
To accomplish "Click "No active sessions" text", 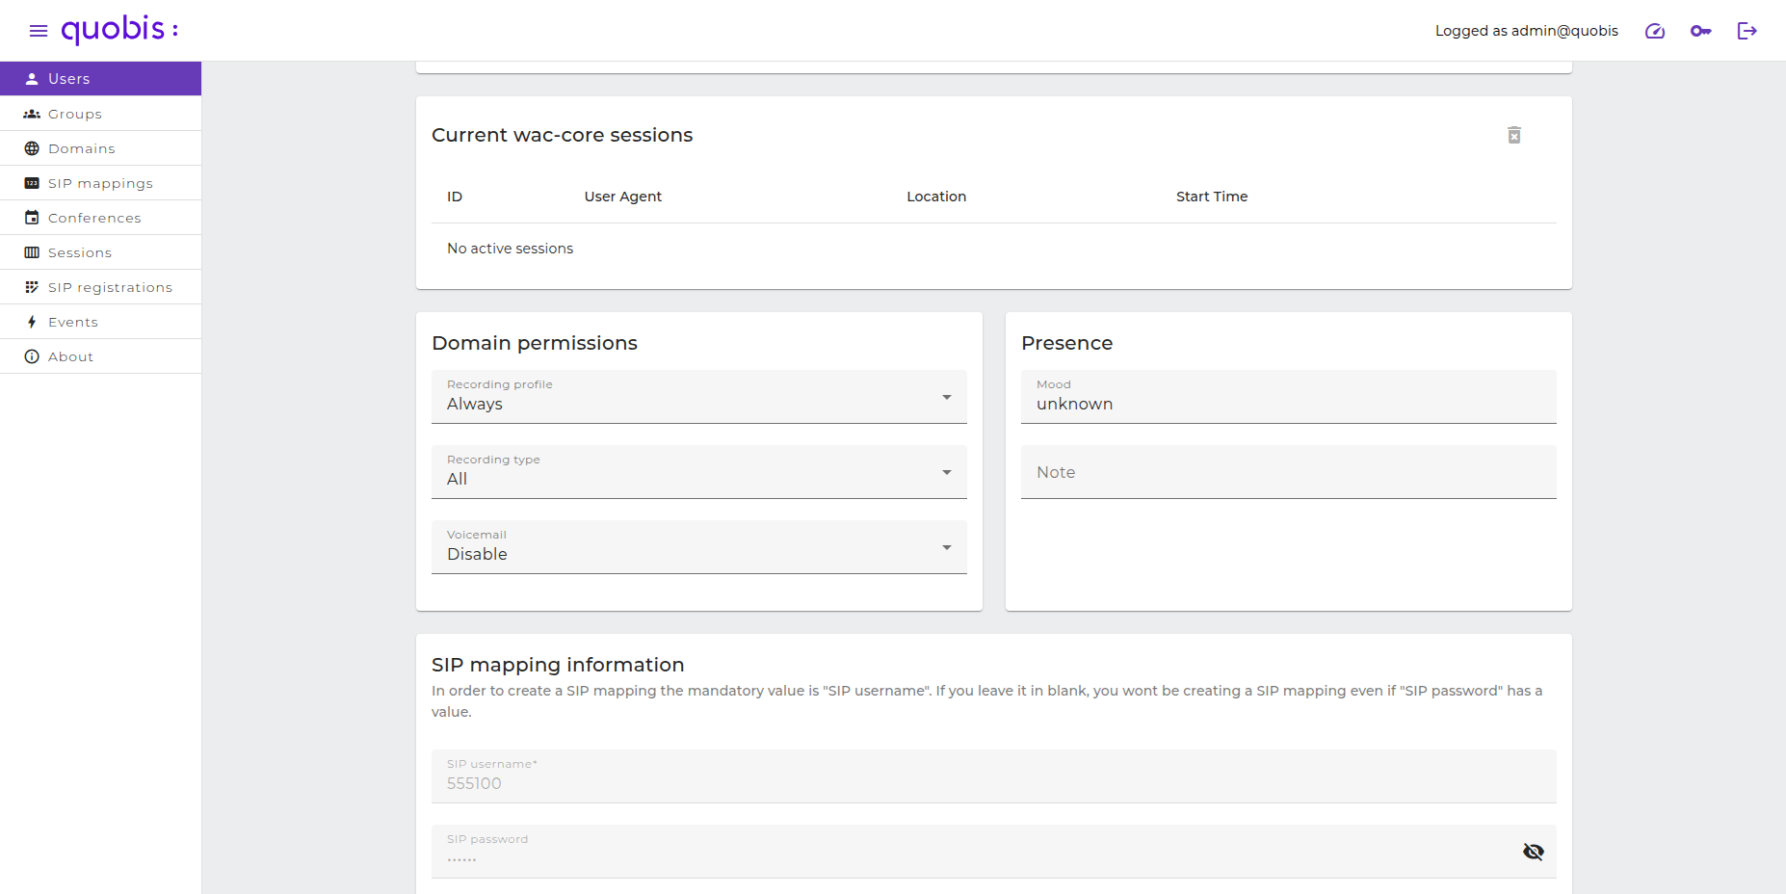I will (511, 249).
